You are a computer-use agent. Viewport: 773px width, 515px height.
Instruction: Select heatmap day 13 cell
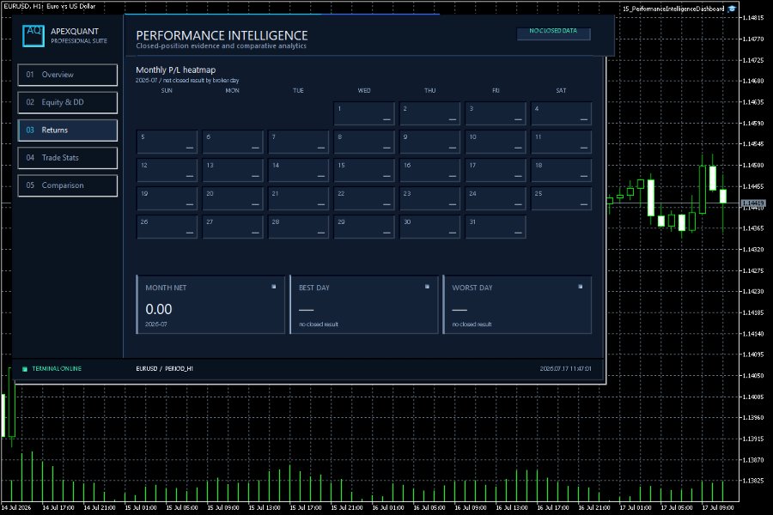(x=233, y=170)
